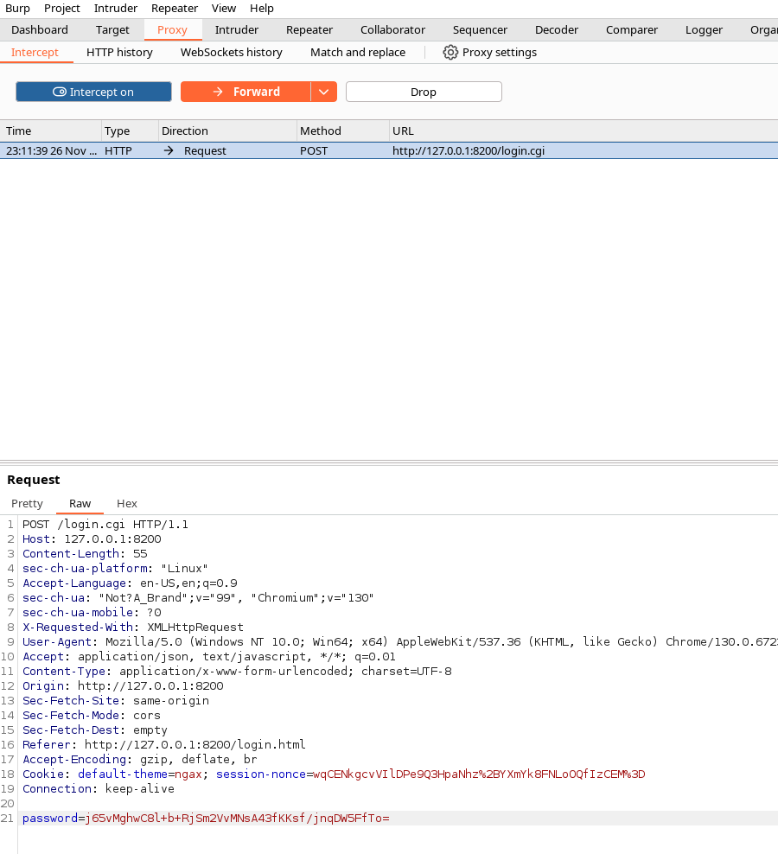Click the Origin header line

click(x=123, y=686)
